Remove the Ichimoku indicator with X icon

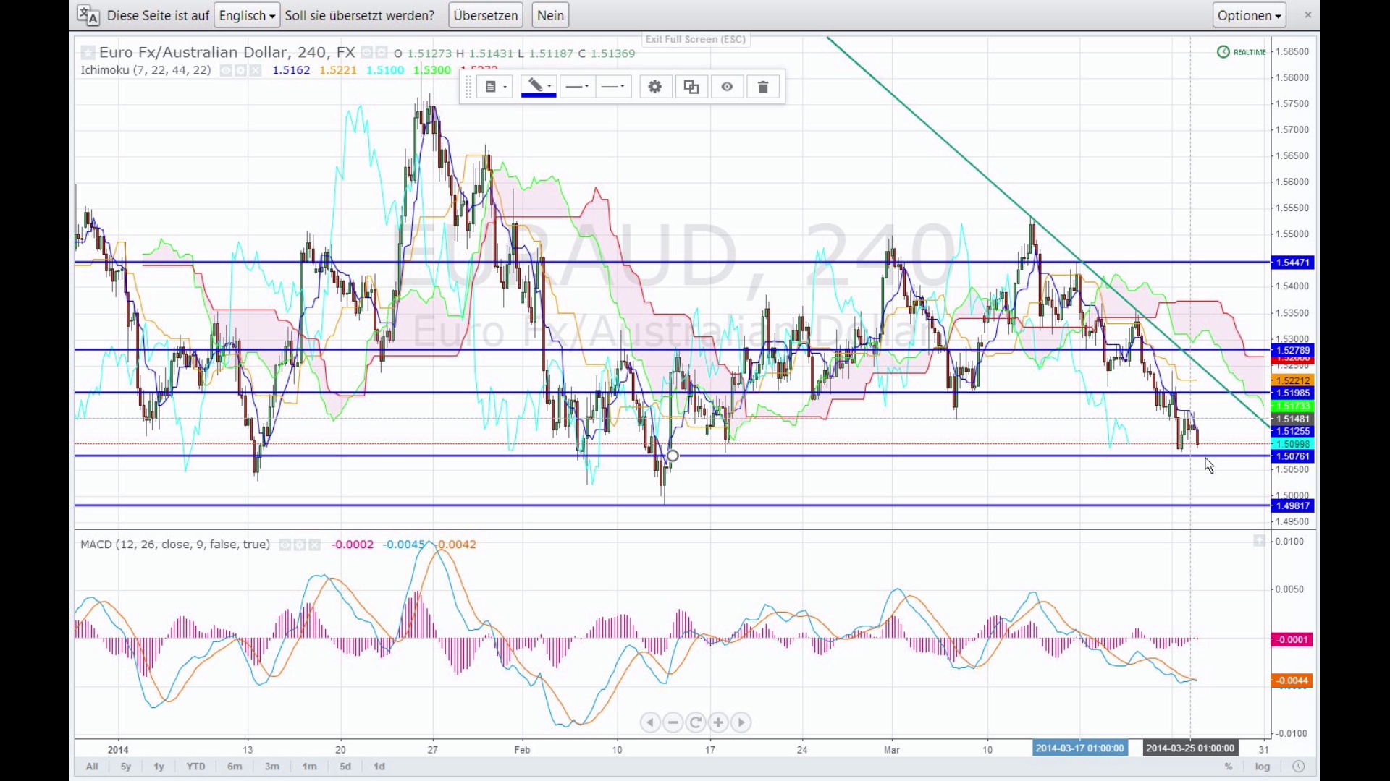[256, 70]
